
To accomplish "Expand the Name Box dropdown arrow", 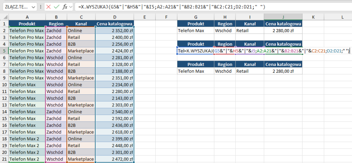I will (x=33, y=7).
